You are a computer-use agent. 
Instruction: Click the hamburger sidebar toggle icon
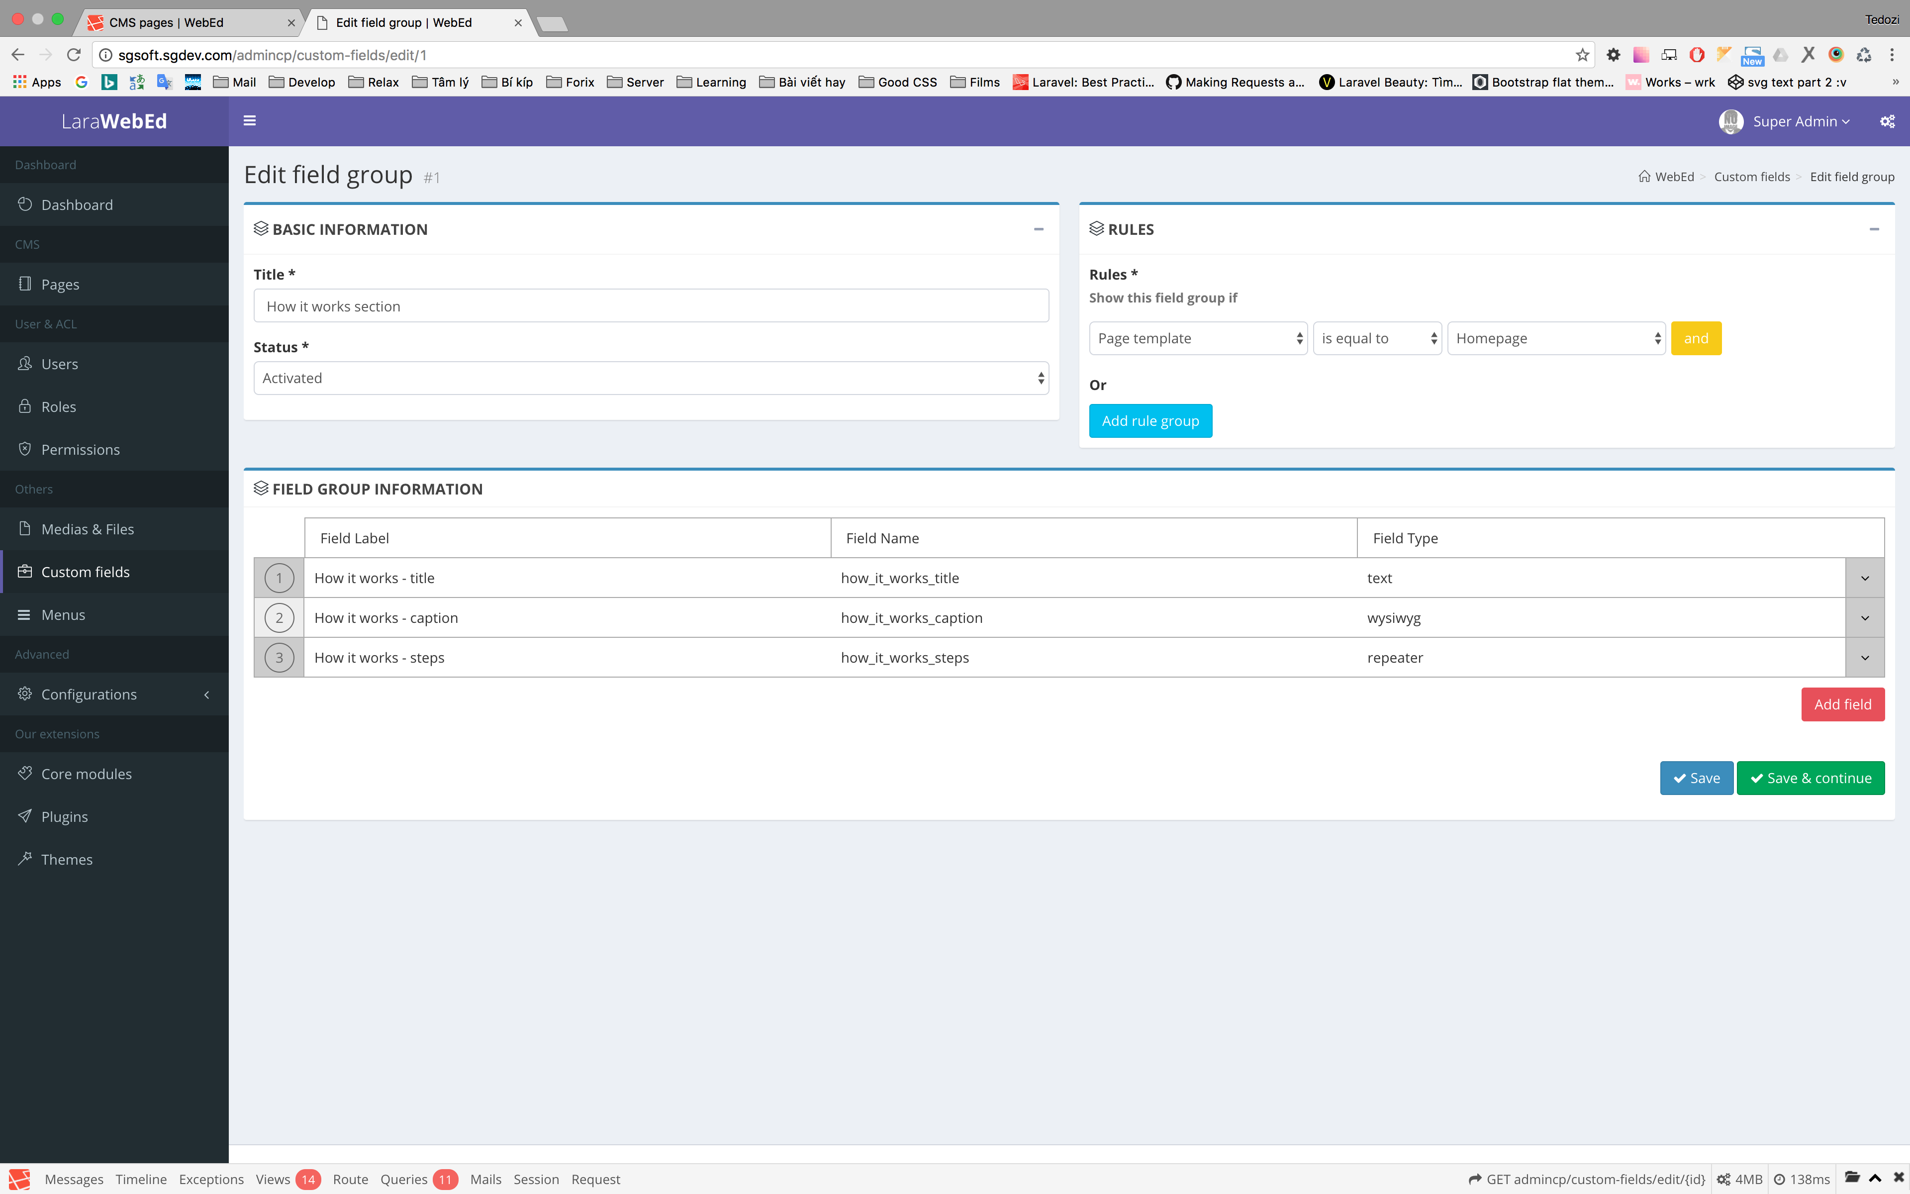click(x=249, y=121)
